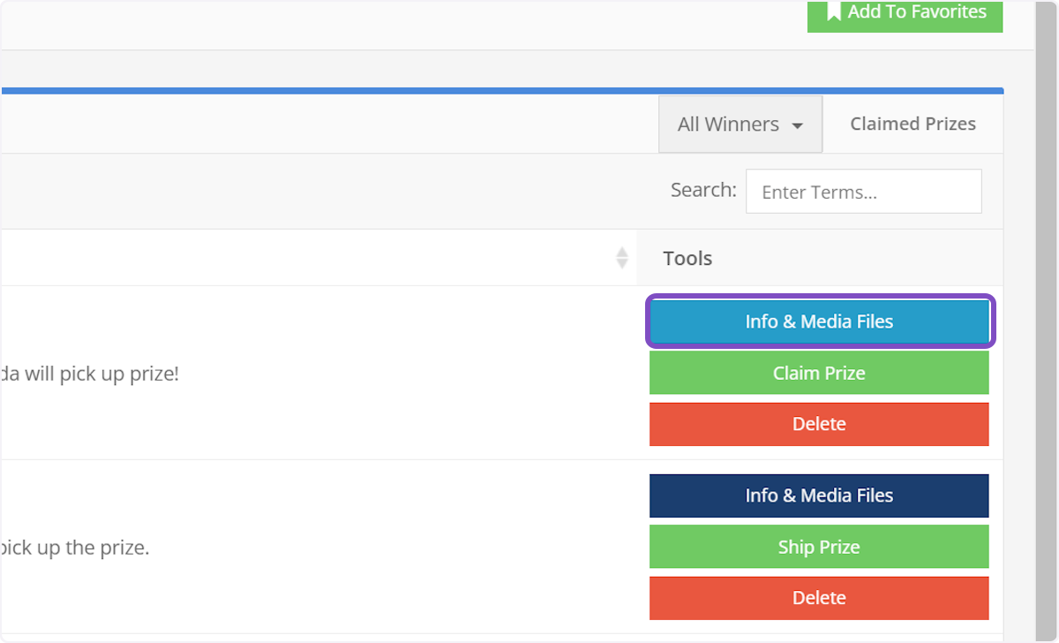The height and width of the screenshot is (643, 1059).
Task: Click the bookmark icon on Add To Favorites
Action: tap(833, 11)
